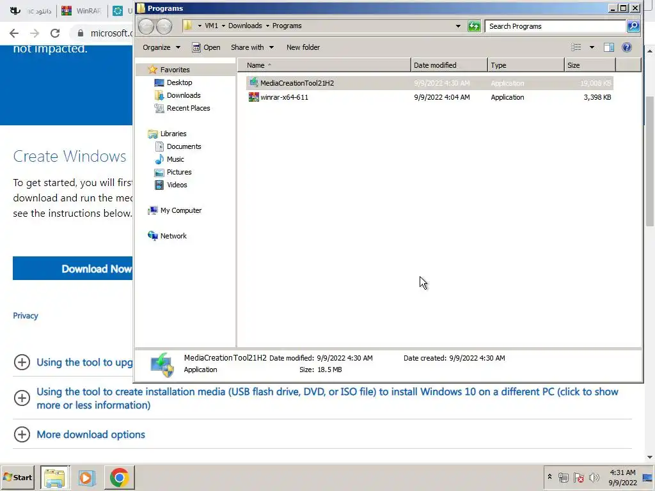655x491 pixels.
Task: Open Windows Explorer from the taskbar
Action: tap(55, 477)
